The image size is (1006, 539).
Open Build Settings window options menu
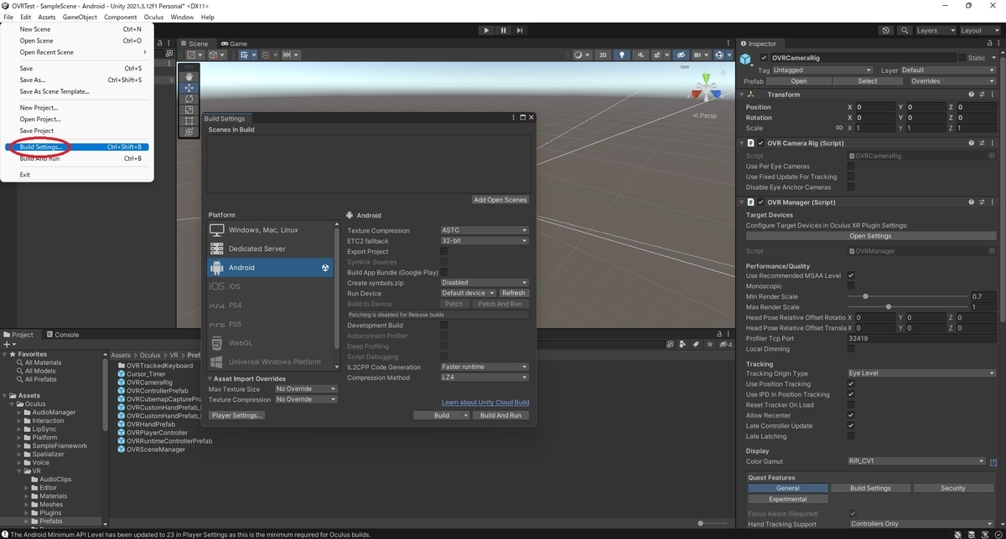pos(514,118)
